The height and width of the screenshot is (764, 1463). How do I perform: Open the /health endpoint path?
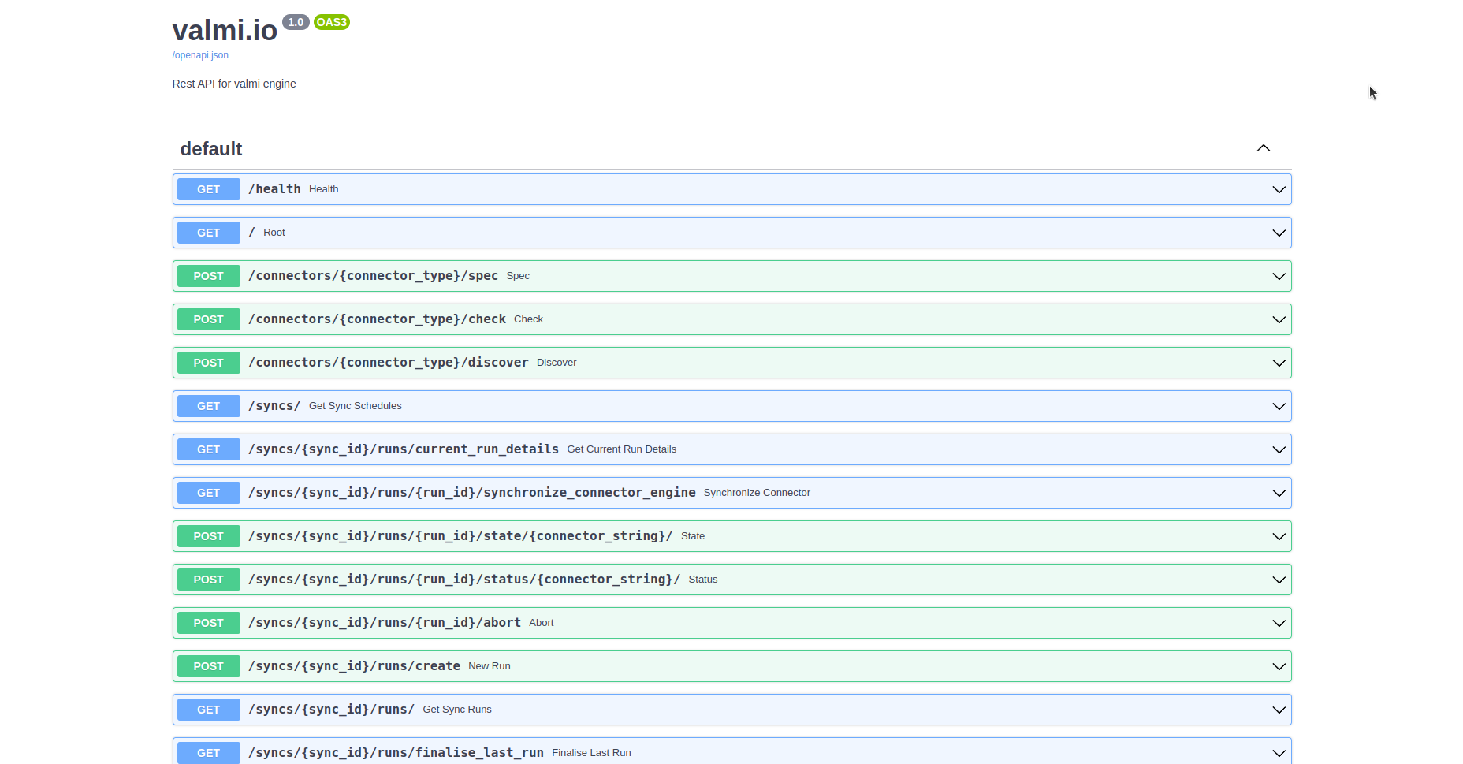click(274, 189)
